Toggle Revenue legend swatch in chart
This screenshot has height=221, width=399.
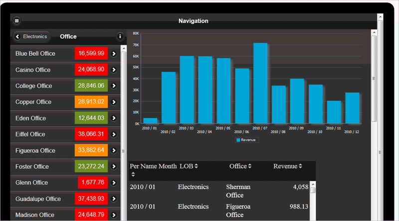point(238,140)
